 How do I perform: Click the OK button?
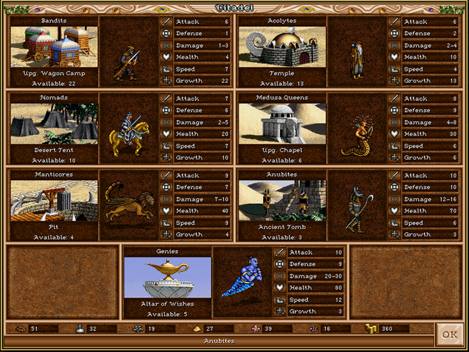[x=450, y=335]
